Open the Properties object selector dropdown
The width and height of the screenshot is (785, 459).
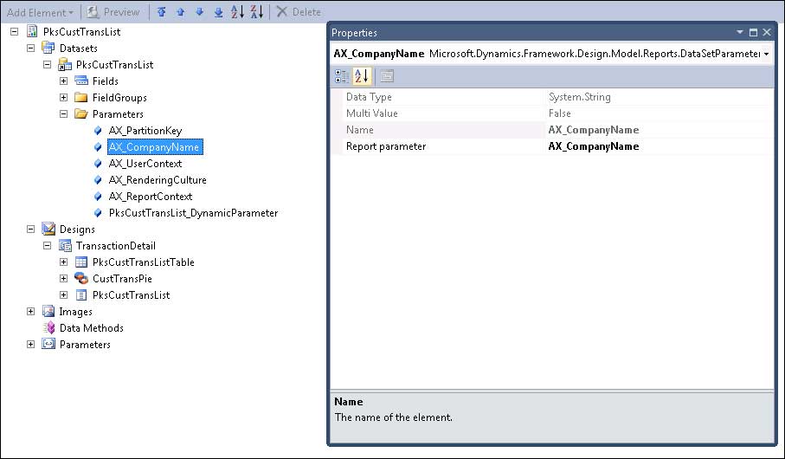click(x=767, y=54)
